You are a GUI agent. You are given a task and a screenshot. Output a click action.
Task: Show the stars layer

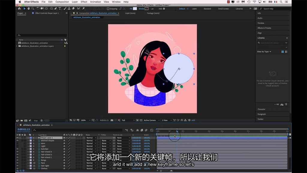coord(17,143)
